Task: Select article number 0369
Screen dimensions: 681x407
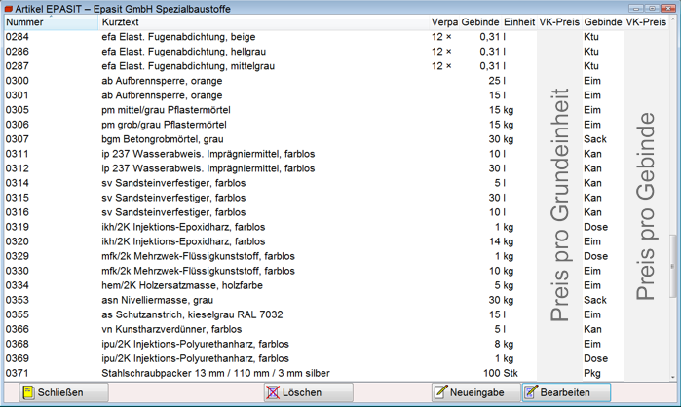Action: coord(18,359)
